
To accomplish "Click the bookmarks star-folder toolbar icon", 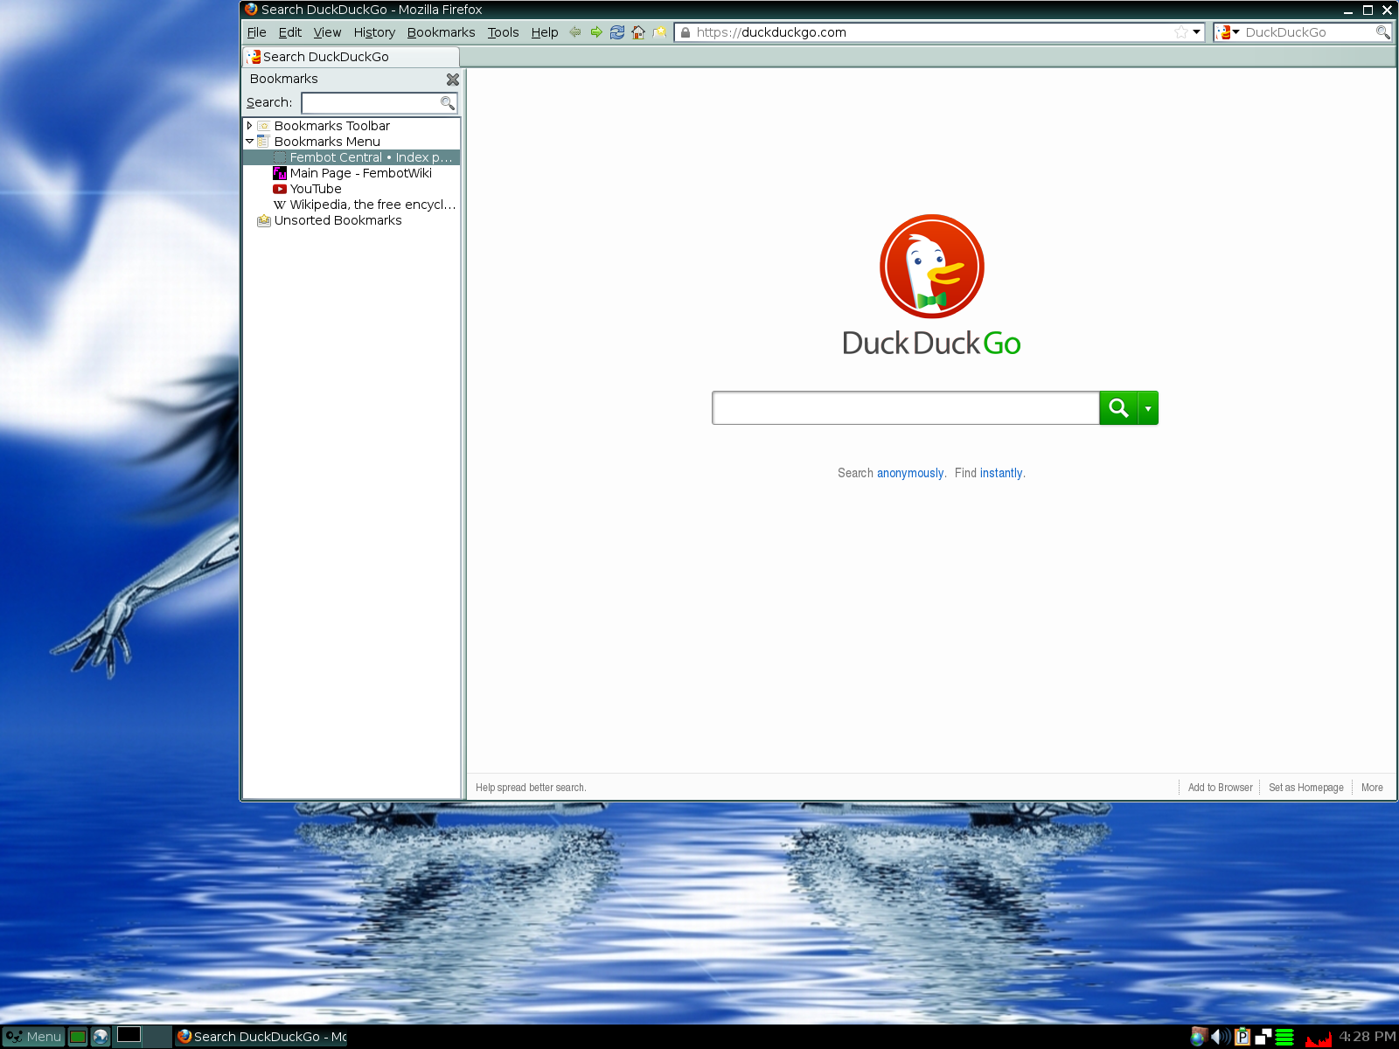I will [x=659, y=32].
